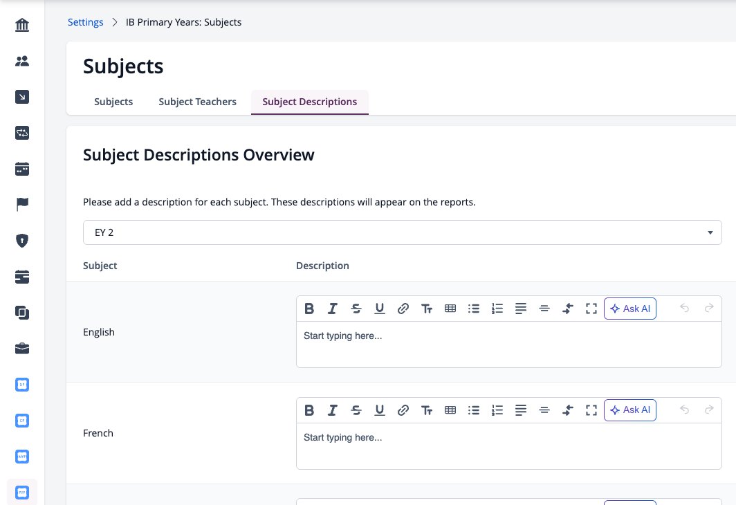Insert horizontal line in English editor
Image resolution: width=736 pixels, height=505 pixels.
pyautogui.click(x=544, y=309)
